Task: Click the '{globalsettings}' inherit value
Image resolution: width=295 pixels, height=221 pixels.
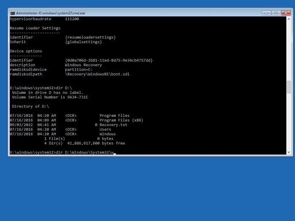Action: point(84,42)
